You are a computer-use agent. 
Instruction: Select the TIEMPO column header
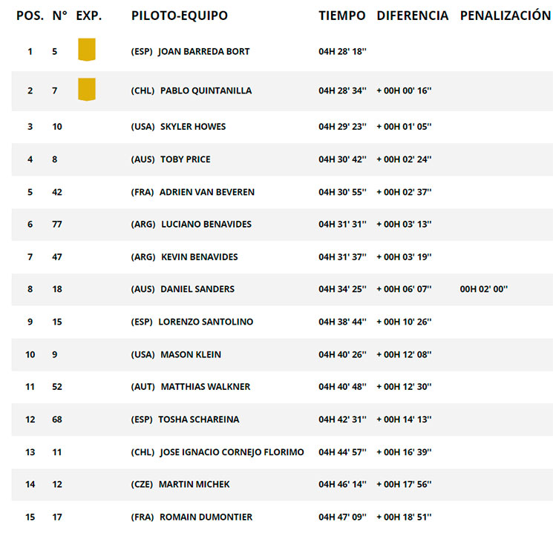point(342,16)
